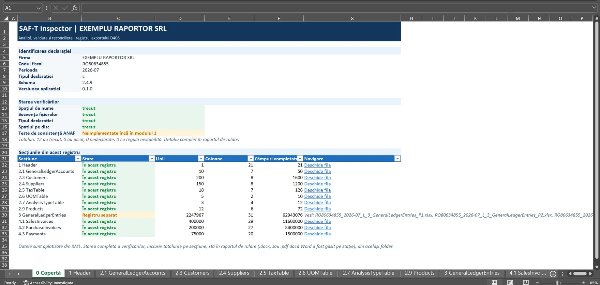Open Deschide fila link for 1 Header
Screen dimensions: 600x285
pos(317,165)
